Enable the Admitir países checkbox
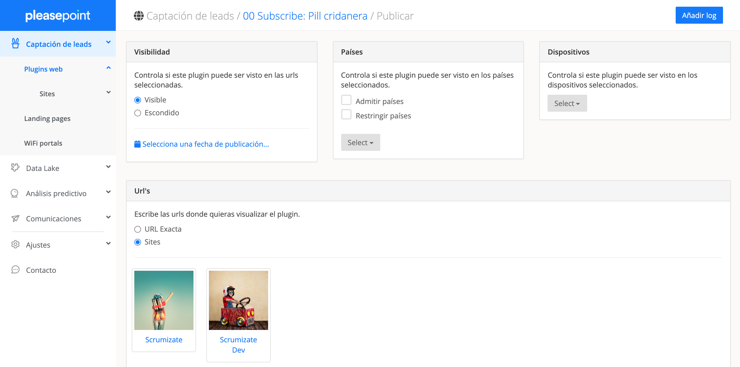The height and width of the screenshot is (367, 740). (x=346, y=100)
